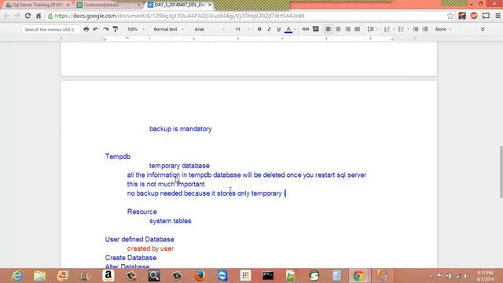Justify the paragraph text

pyautogui.click(x=357, y=29)
